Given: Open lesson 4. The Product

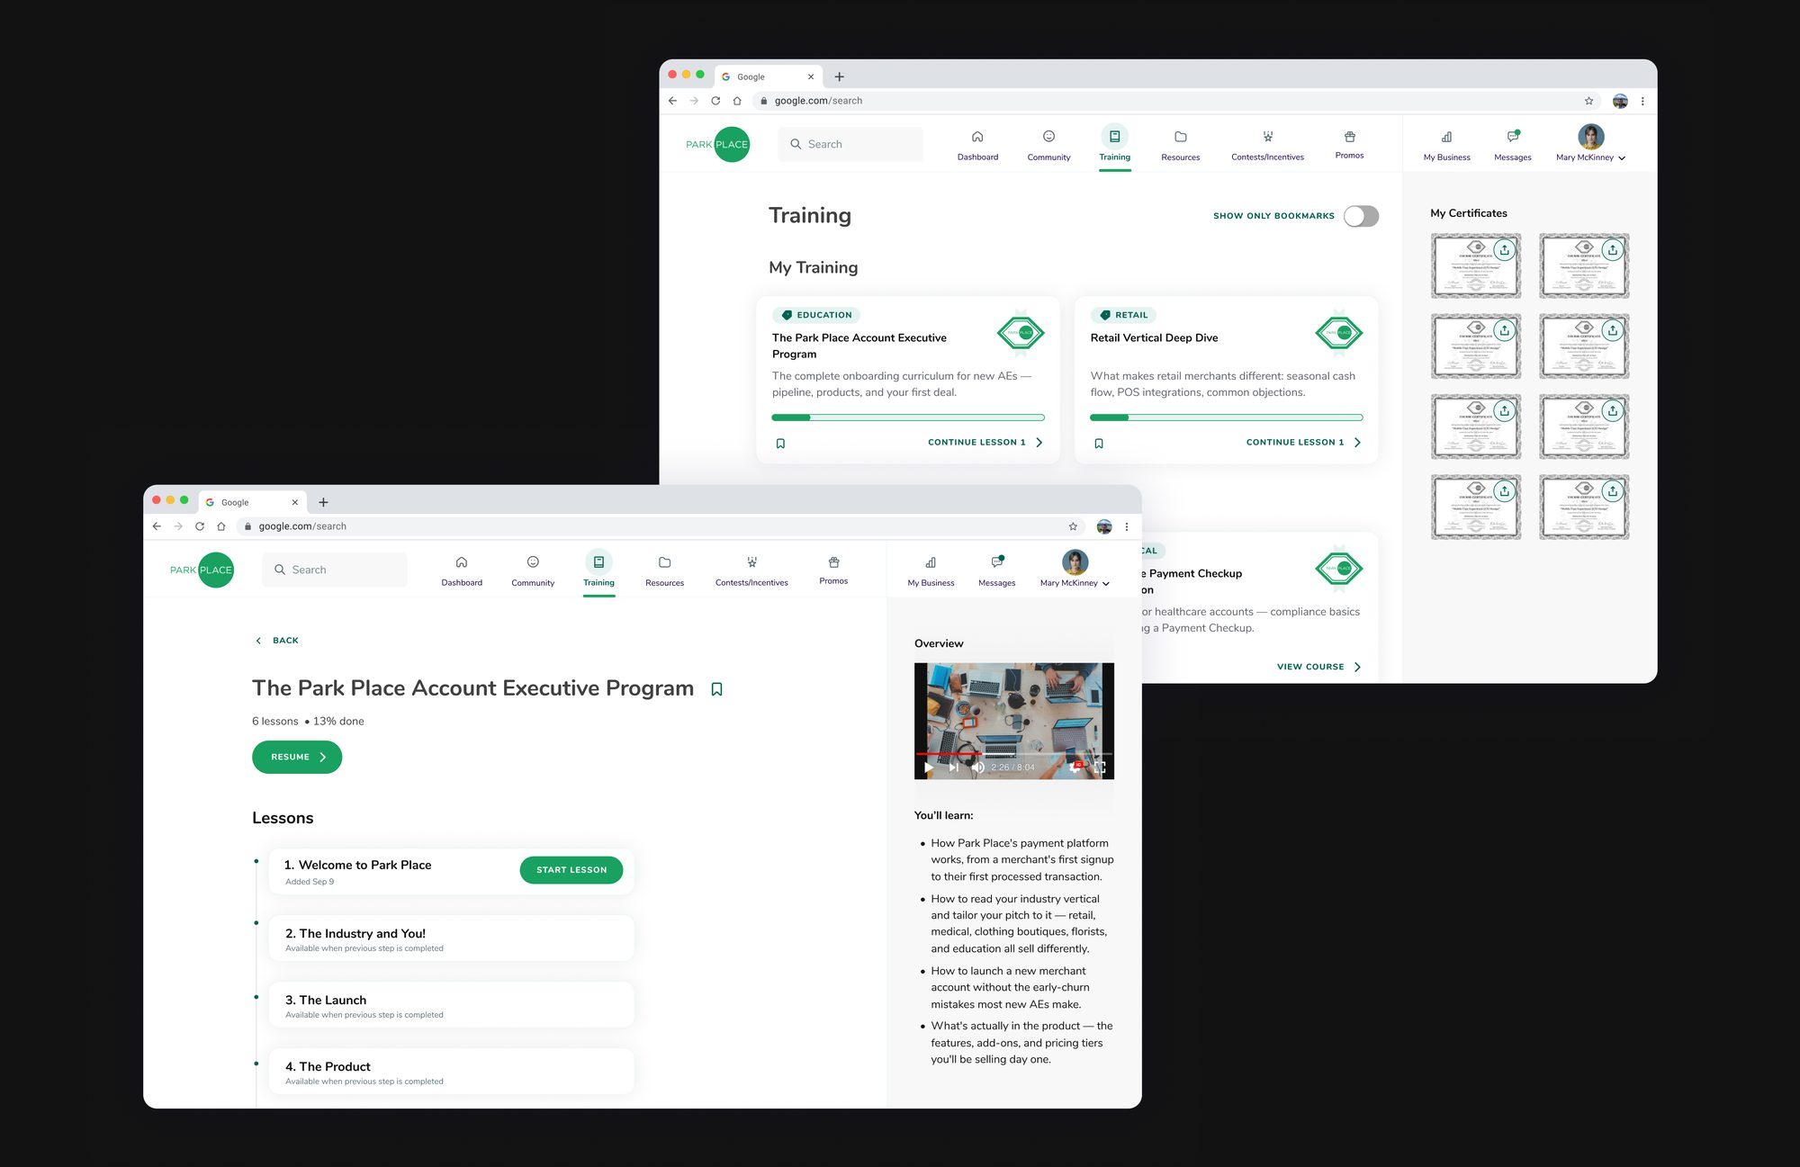Looking at the screenshot, I should tap(451, 1072).
